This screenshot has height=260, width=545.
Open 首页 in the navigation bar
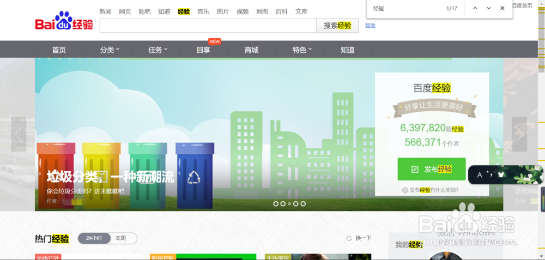59,50
